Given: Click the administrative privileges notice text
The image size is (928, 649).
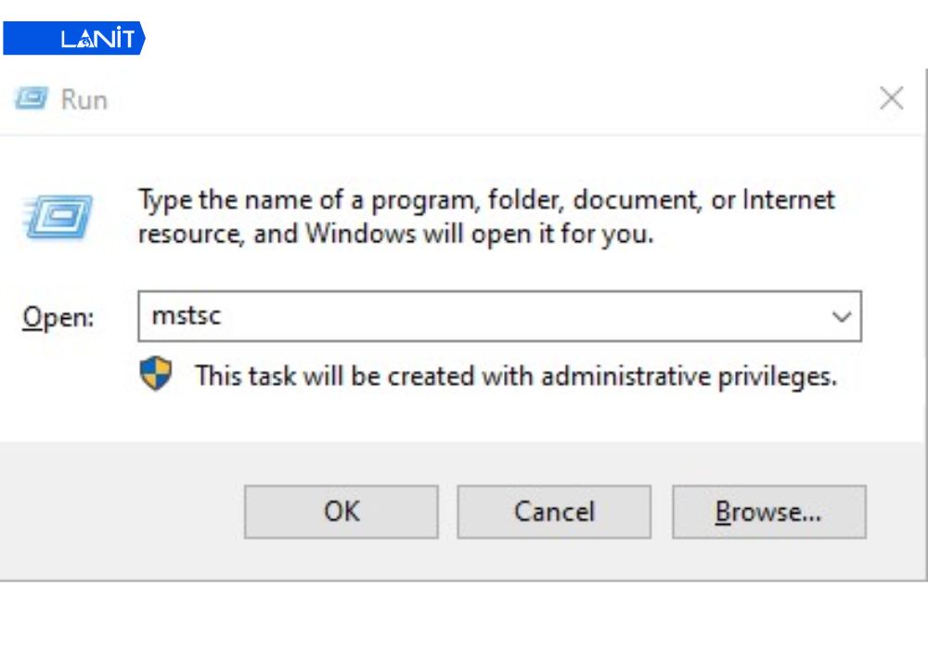Looking at the screenshot, I should pos(515,375).
